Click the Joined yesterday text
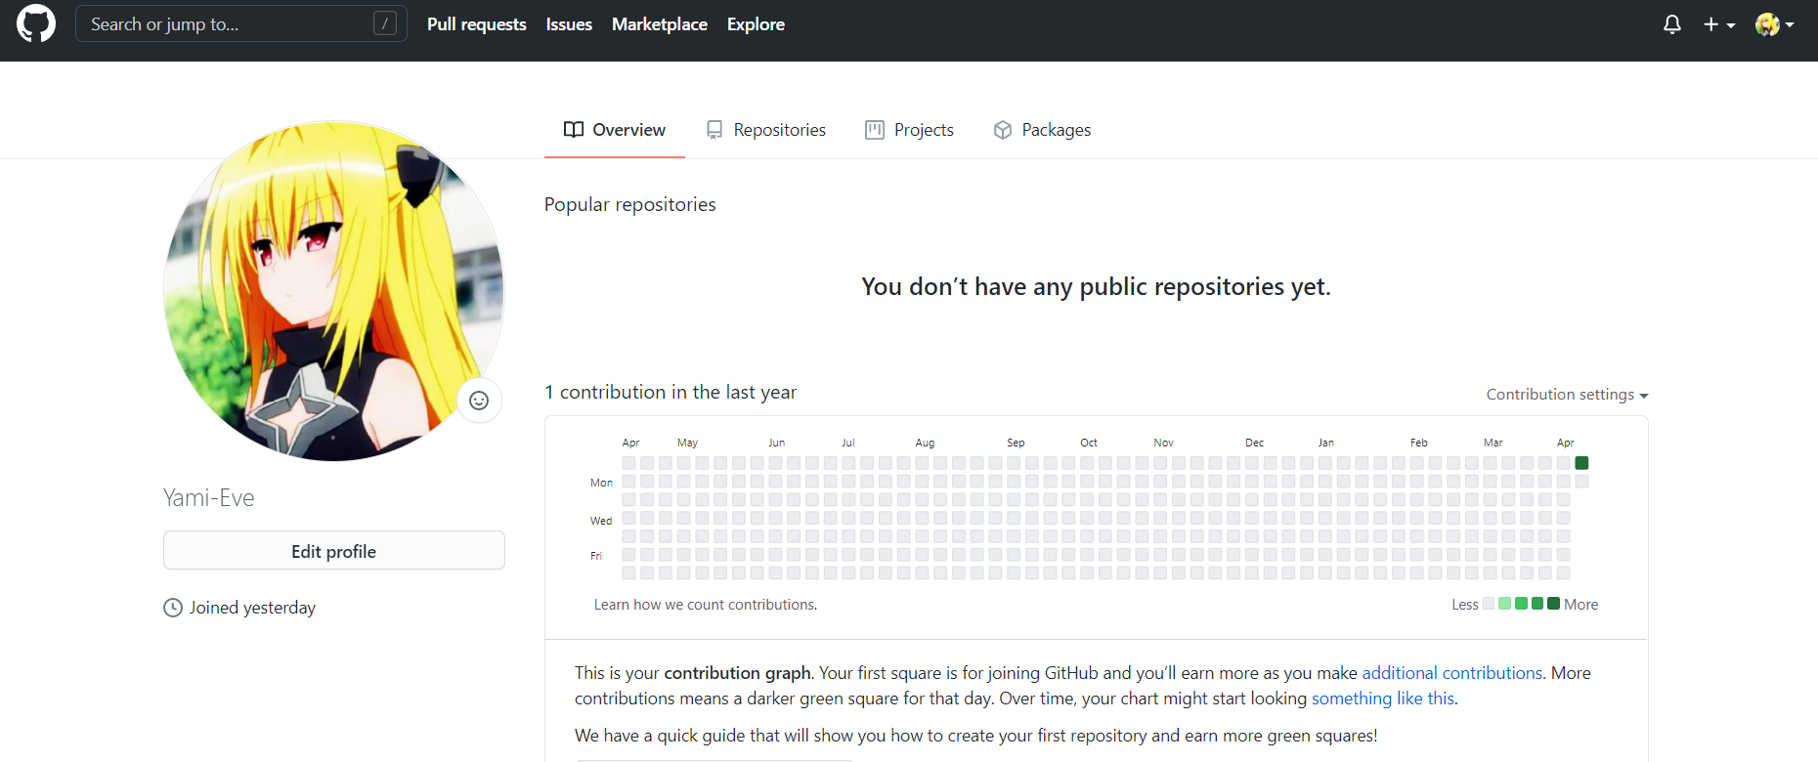 coord(253,608)
